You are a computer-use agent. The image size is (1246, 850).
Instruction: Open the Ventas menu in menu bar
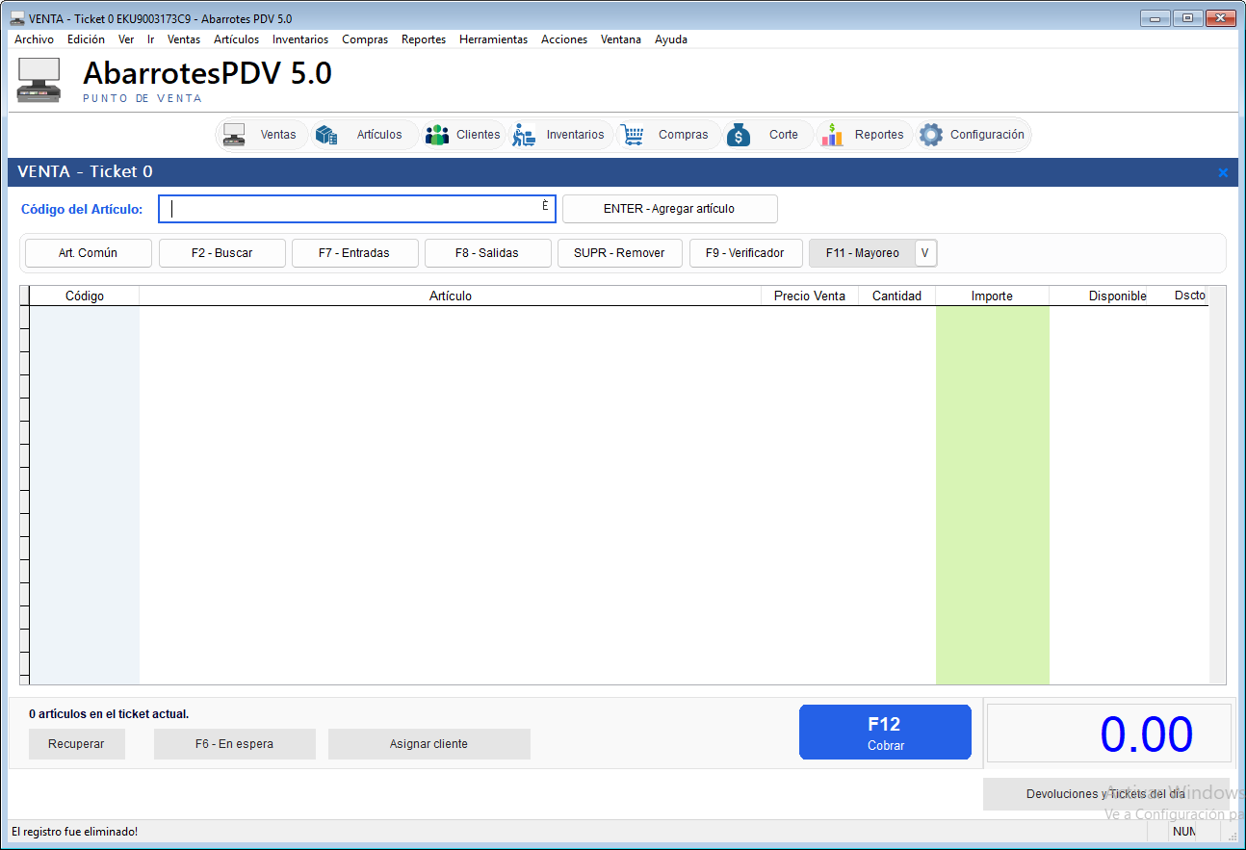click(x=184, y=39)
